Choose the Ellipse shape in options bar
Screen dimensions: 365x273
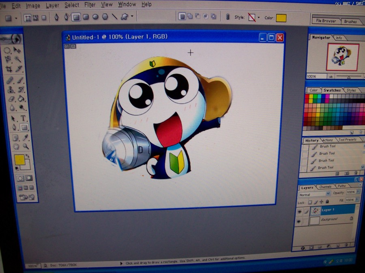click(95, 17)
